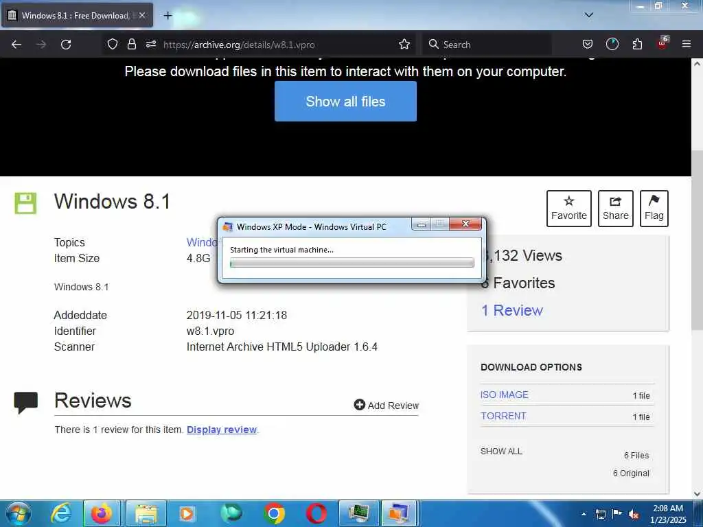Click the scrollbar up arrow

click(x=697, y=64)
